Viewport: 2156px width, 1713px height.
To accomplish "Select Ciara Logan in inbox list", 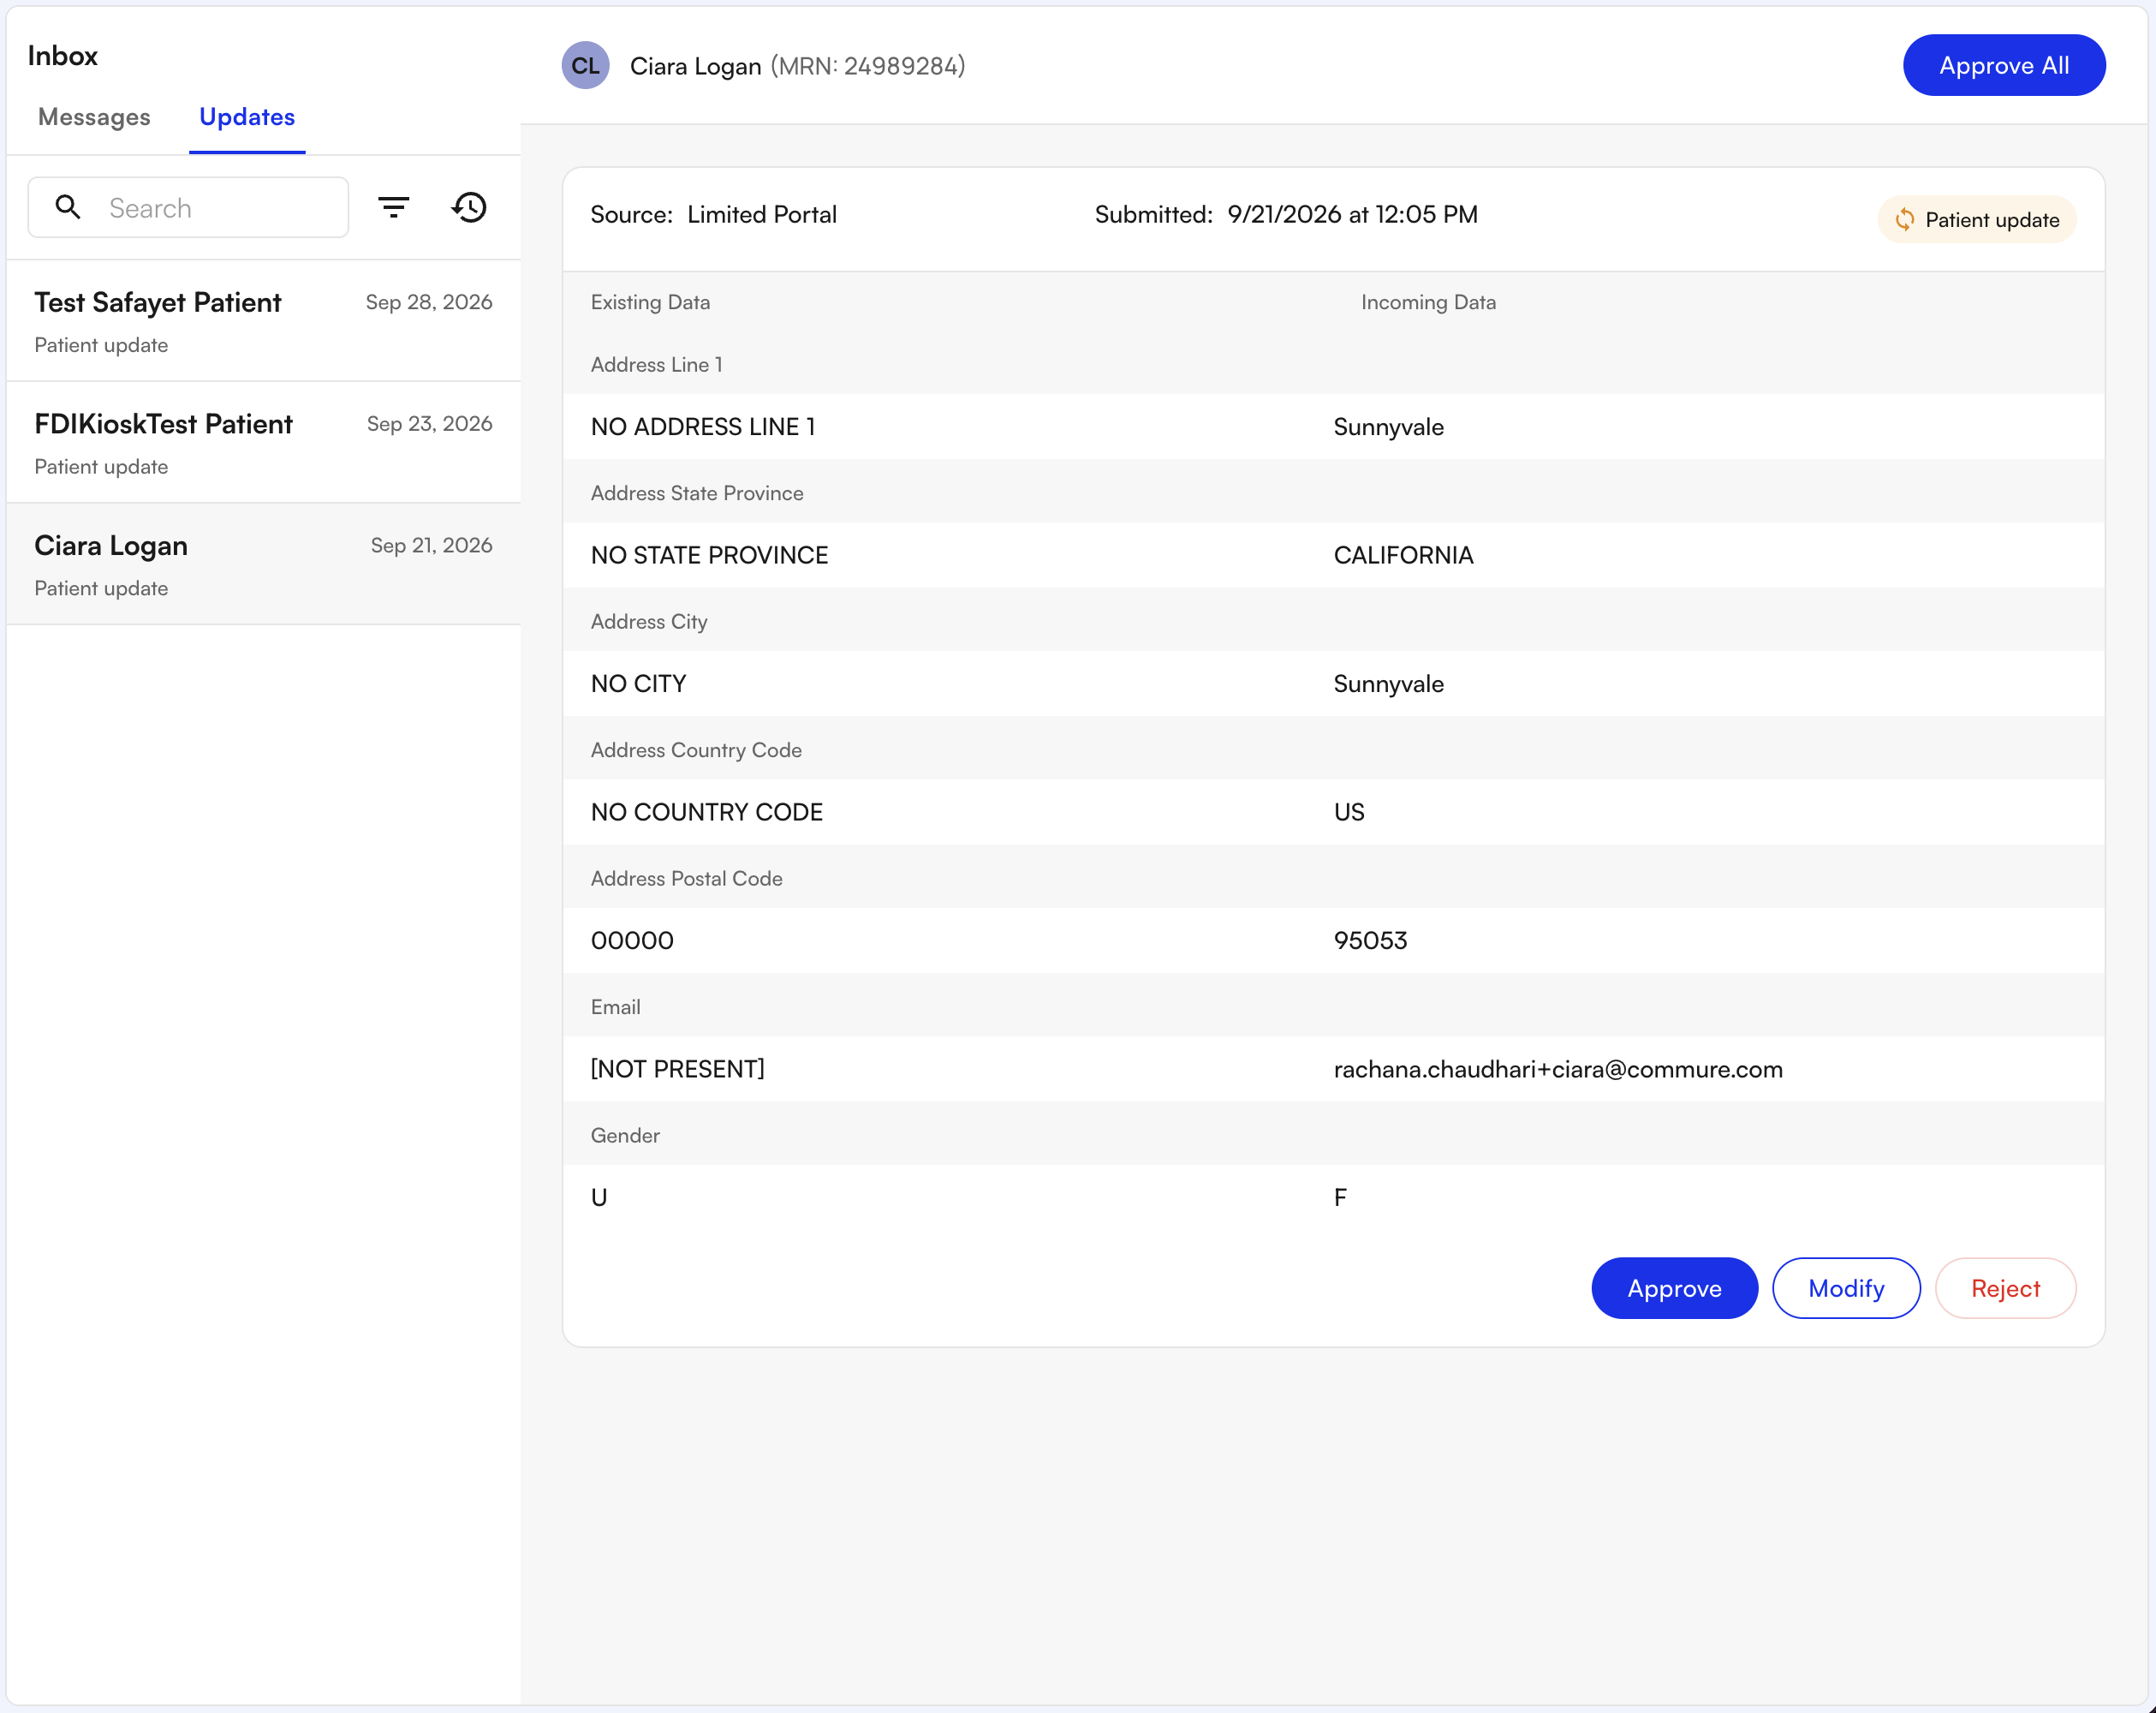I will point(263,564).
